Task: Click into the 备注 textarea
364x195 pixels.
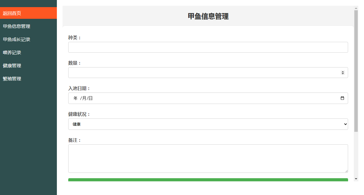Action: click(x=208, y=158)
